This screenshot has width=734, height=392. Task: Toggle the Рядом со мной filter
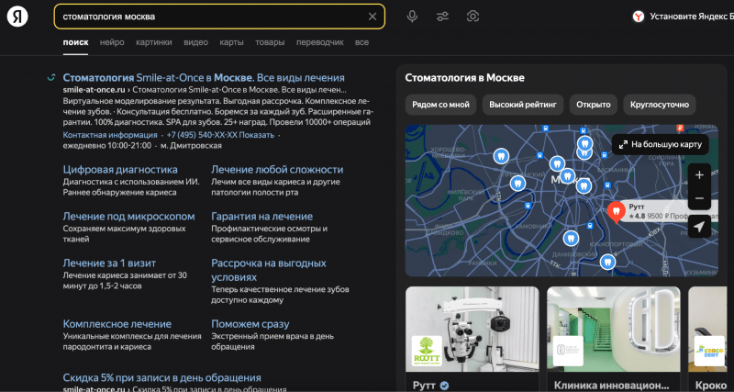pyautogui.click(x=441, y=105)
